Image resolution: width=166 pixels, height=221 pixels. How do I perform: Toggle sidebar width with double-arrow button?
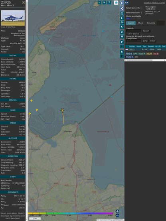pos(126,3)
